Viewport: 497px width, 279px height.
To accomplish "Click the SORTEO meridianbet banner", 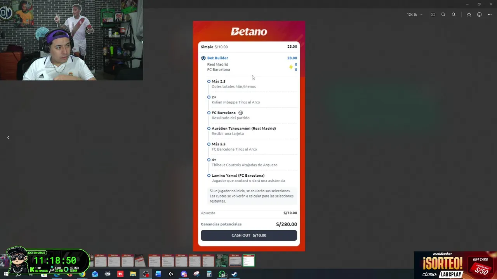I will 455,265.
